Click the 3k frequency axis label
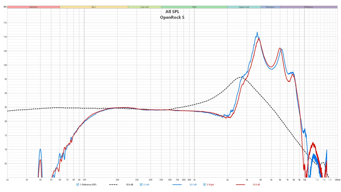 [247, 180]
